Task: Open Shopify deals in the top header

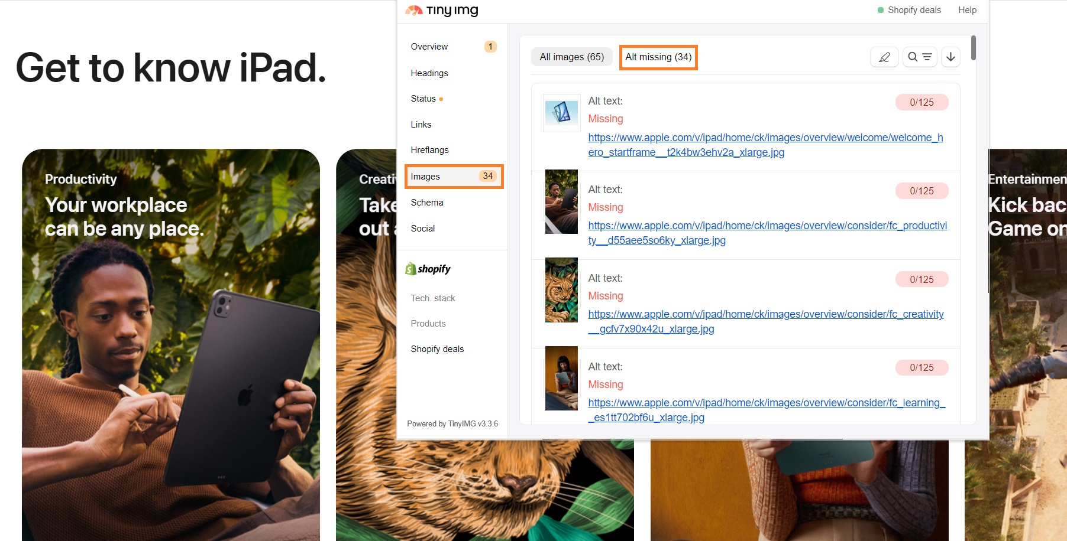Action: (x=913, y=10)
